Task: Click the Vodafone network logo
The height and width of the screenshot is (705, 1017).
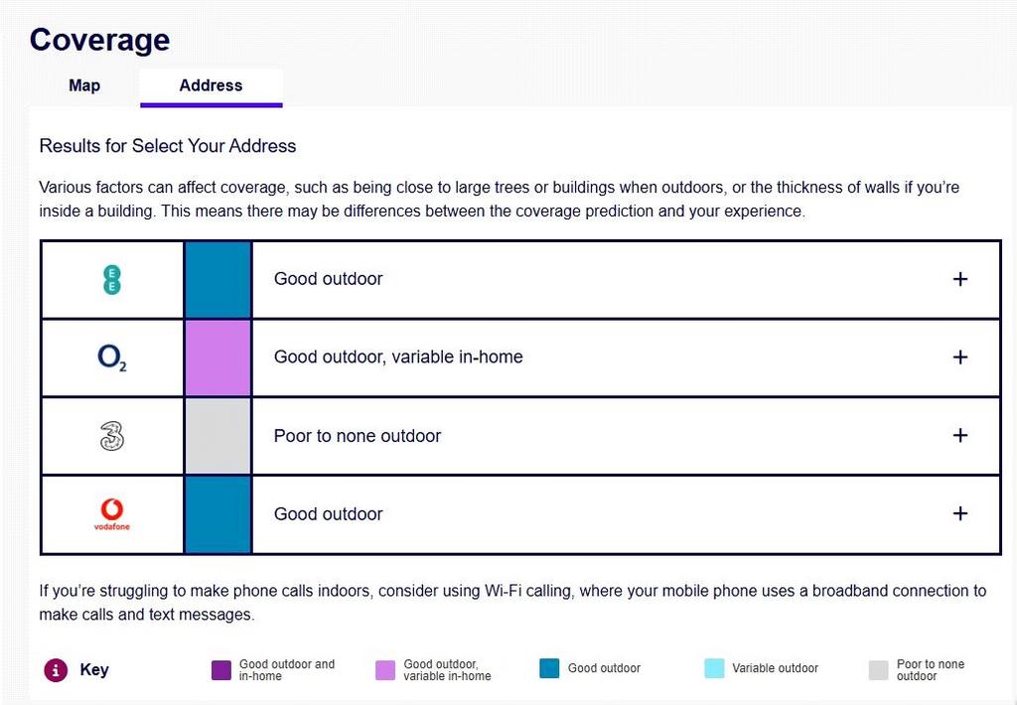Action: [112, 514]
